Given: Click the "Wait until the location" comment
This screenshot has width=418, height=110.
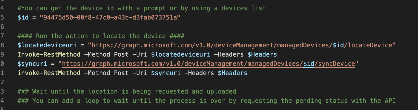Looking at the screenshot, I should click(127, 91).
